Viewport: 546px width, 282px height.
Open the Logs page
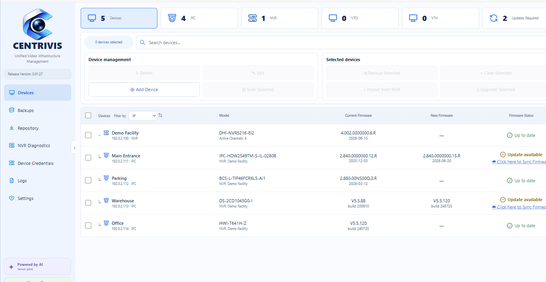38,181
